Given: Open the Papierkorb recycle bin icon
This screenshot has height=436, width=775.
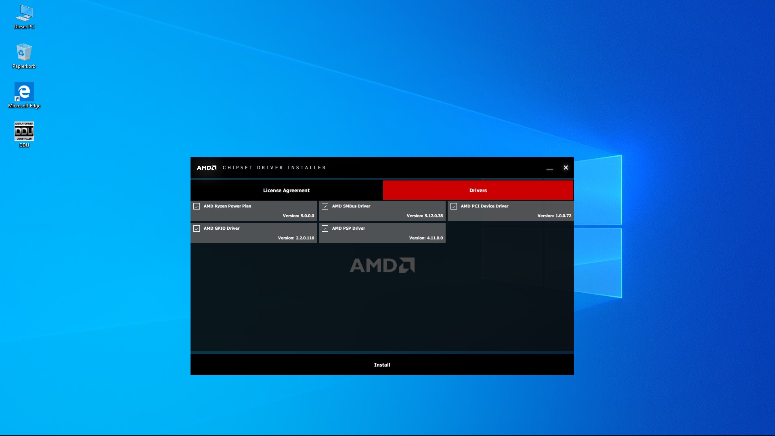Looking at the screenshot, I should pyautogui.click(x=24, y=53).
